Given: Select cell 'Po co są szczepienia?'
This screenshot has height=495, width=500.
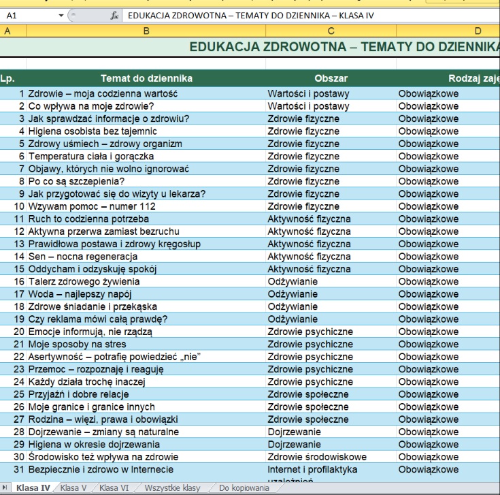Looking at the screenshot, I should (x=146, y=181).
